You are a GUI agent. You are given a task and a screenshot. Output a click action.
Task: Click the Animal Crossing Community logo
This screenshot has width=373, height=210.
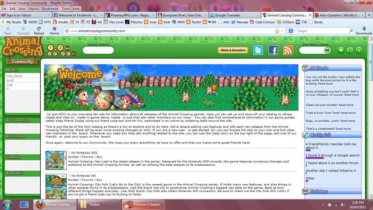[x=22, y=51]
